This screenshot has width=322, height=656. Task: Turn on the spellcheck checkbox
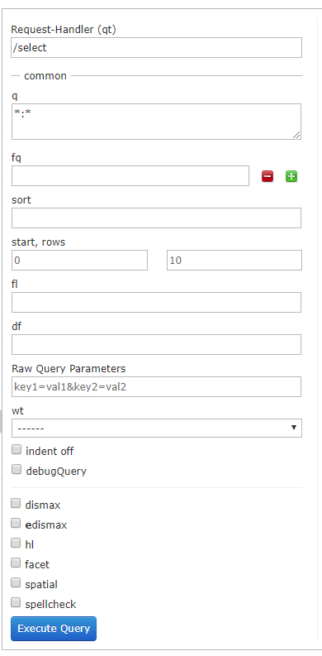(x=16, y=602)
